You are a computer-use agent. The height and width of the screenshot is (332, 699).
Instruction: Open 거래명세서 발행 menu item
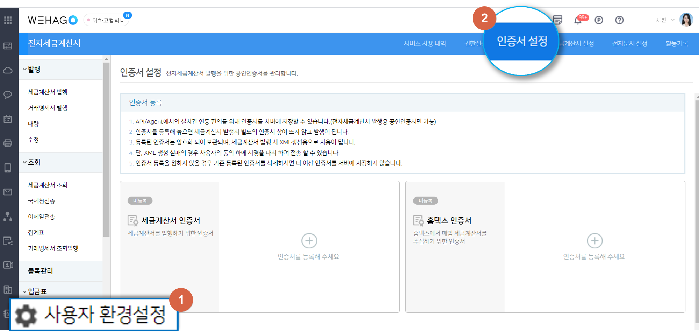coord(48,108)
